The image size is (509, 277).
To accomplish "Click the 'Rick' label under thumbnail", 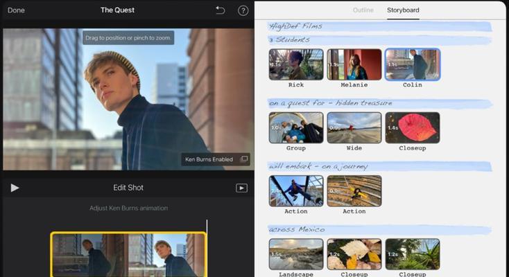I will (x=296, y=84).
